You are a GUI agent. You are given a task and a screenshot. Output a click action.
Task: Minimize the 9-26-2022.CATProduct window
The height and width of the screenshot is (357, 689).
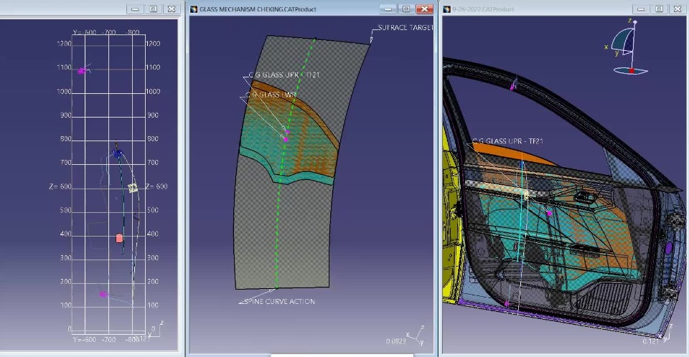pyautogui.click(x=641, y=9)
